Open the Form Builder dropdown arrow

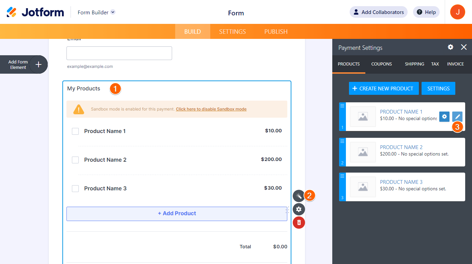113,12
